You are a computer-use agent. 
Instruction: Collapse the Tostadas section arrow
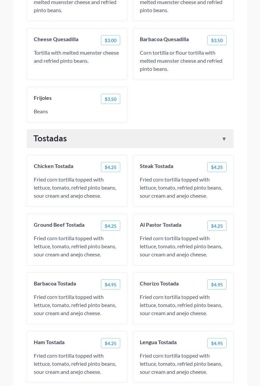(x=224, y=139)
